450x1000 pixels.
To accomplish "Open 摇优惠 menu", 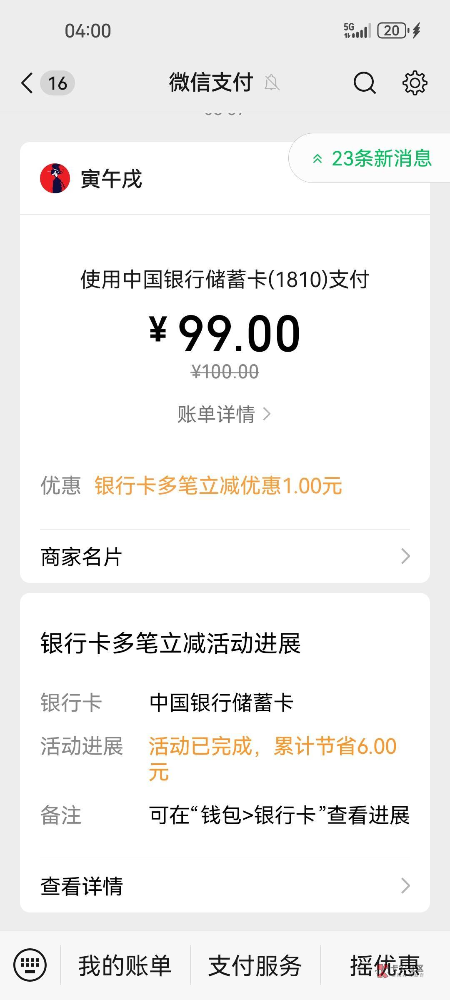I will point(384,965).
